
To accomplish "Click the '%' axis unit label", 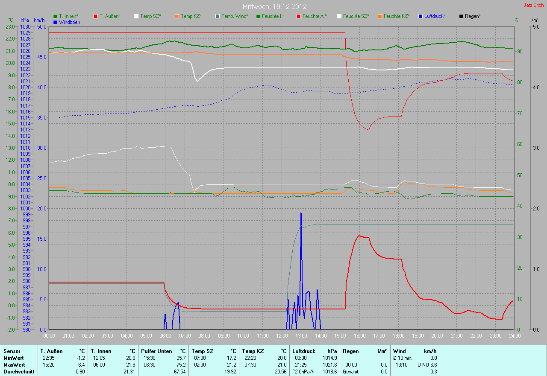I will [x=517, y=20].
